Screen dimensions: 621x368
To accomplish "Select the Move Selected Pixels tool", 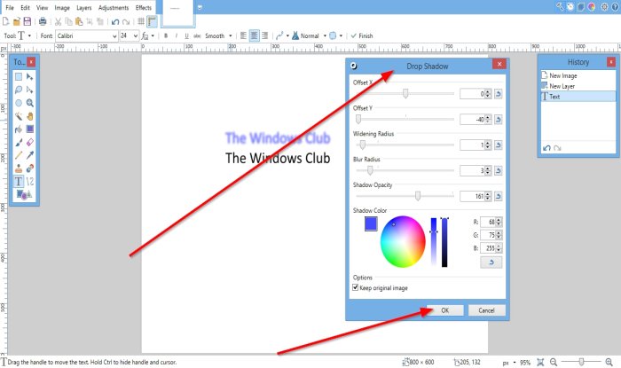I will 29,77.
